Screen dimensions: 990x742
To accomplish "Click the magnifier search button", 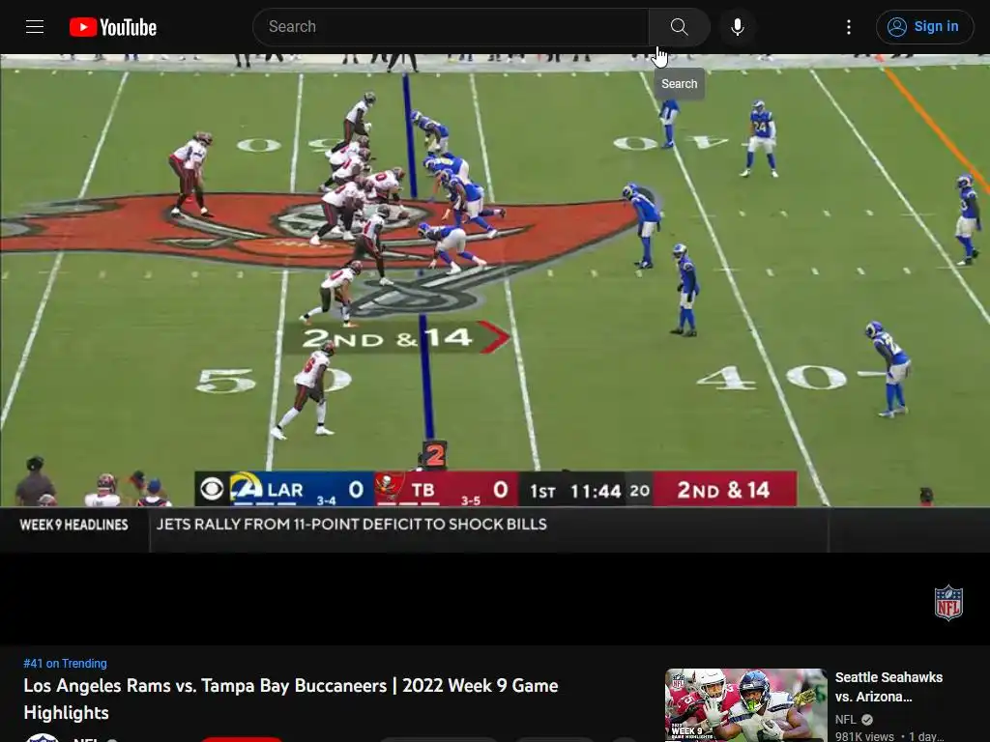I will tap(680, 26).
